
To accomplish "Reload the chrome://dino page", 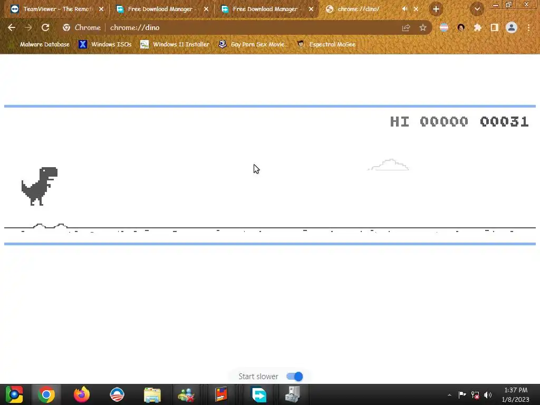I will 45,27.
